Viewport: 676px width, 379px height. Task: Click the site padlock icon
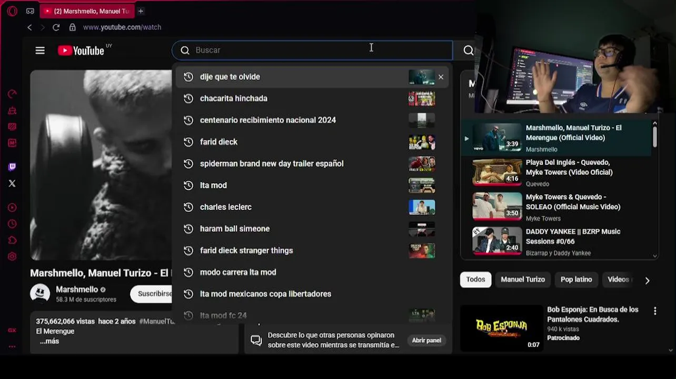pos(72,27)
